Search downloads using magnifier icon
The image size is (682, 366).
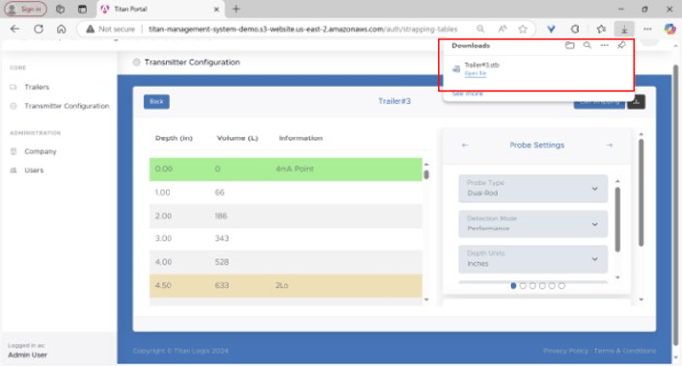[587, 46]
